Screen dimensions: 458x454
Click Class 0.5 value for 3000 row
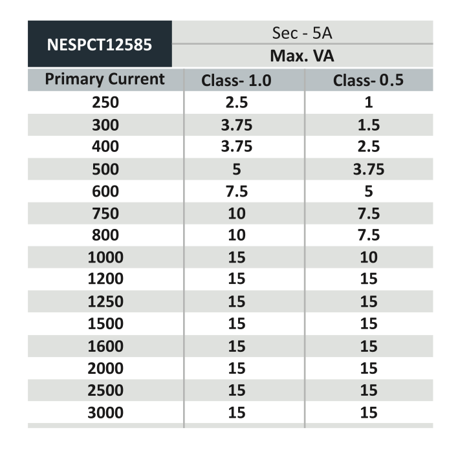369,413
